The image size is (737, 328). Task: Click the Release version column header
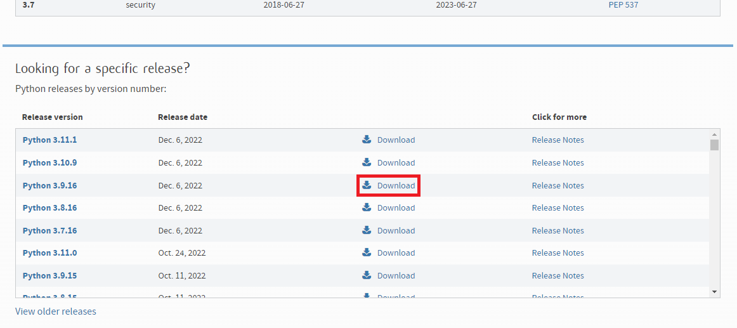point(52,117)
